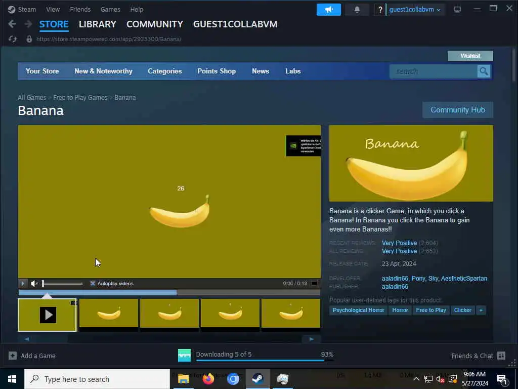Select the STORE tab

click(54, 24)
